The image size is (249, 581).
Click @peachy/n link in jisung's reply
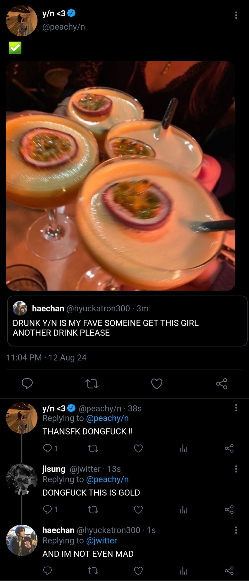tap(107, 479)
